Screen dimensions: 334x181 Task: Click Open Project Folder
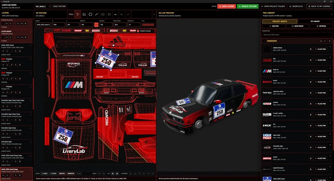pos(273,6)
